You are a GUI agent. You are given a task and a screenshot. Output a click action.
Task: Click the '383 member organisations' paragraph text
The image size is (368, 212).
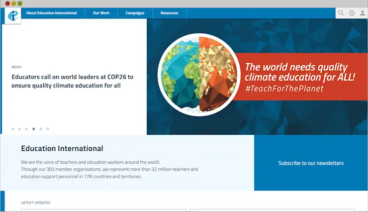[109, 169]
